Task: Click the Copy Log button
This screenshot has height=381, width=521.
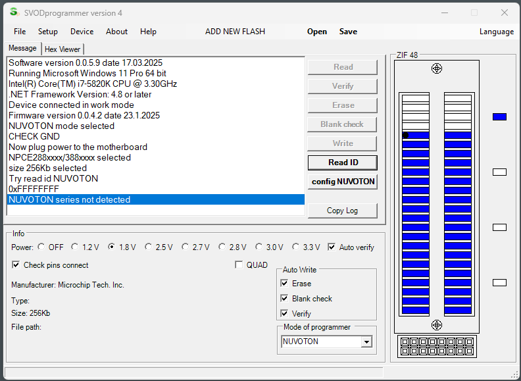Action: [x=343, y=211]
